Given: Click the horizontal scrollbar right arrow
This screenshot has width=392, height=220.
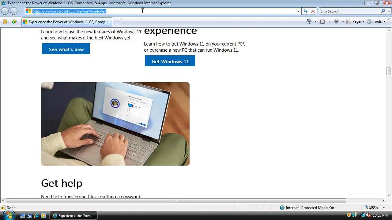Looking at the screenshot, I should pos(383,200).
